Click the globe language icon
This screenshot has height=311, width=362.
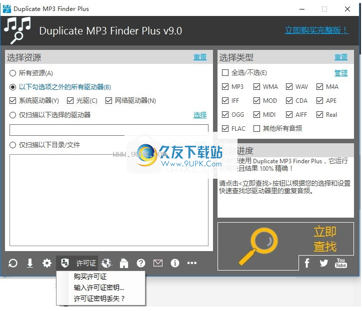[106, 263]
